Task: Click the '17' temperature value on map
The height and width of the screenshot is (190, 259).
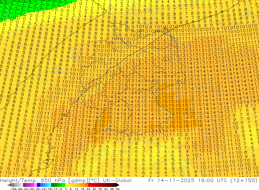Action: click(193, 126)
